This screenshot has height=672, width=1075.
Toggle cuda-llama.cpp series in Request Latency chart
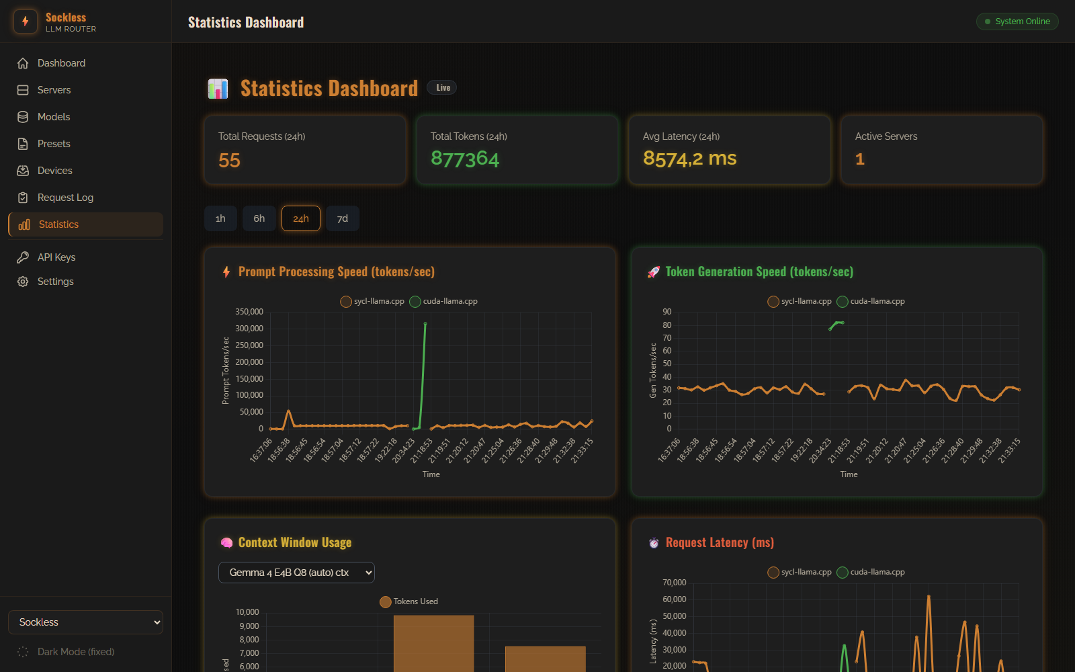871,572
